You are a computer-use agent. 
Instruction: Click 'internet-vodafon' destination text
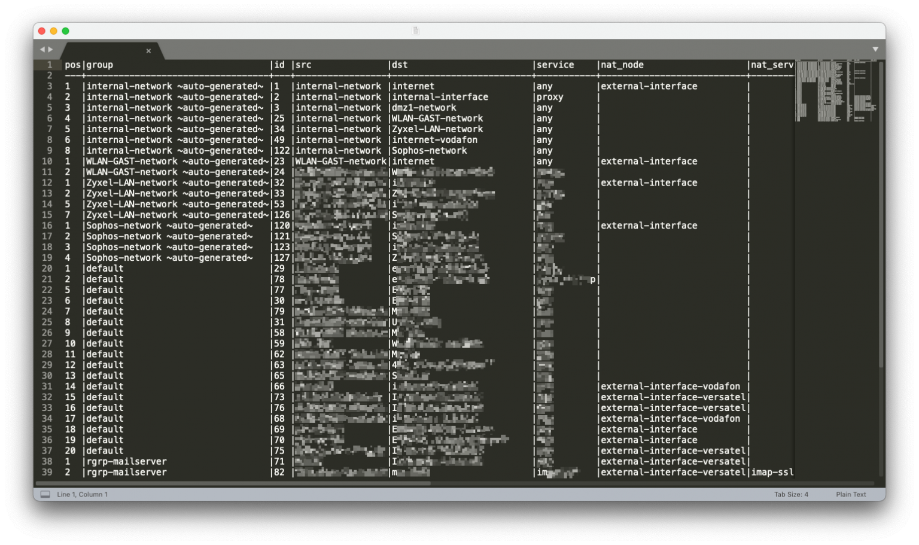click(435, 140)
